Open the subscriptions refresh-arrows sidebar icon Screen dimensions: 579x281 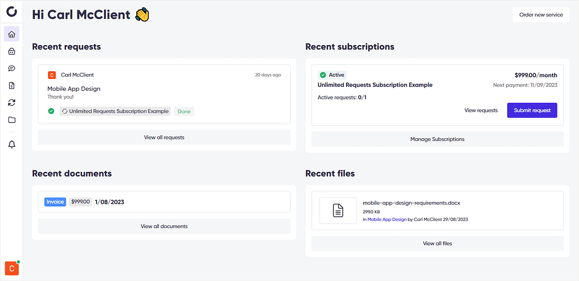pyautogui.click(x=12, y=103)
